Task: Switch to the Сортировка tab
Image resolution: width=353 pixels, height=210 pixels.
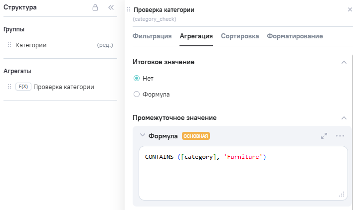Action: 240,36
